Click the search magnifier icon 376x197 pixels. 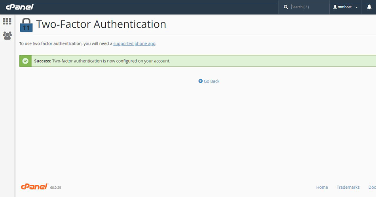tap(286, 7)
